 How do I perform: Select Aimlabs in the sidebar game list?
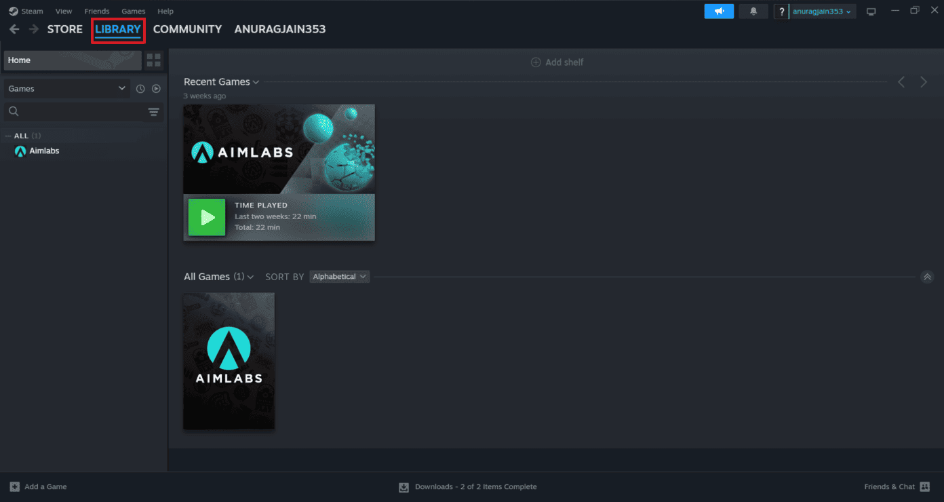click(x=43, y=151)
